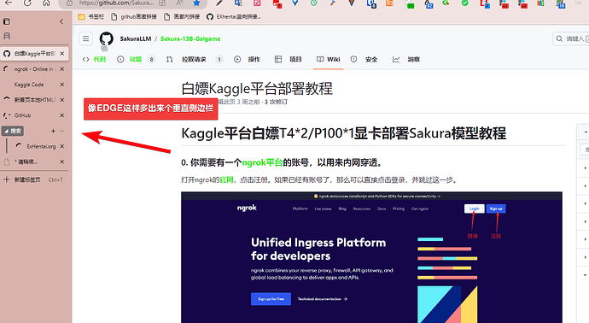Expand the first wiki pages sidebar arrow
Image resolution: width=589 pixels, height=323 pixels.
click(x=586, y=167)
